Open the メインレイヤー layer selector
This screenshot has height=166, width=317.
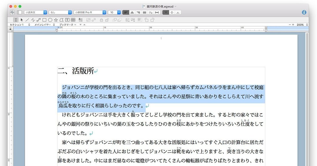click(x=45, y=25)
